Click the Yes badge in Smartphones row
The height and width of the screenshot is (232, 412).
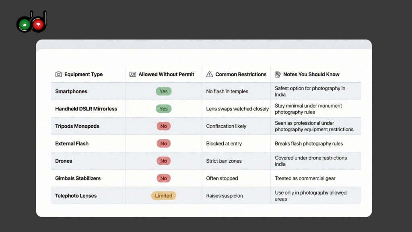(x=163, y=91)
